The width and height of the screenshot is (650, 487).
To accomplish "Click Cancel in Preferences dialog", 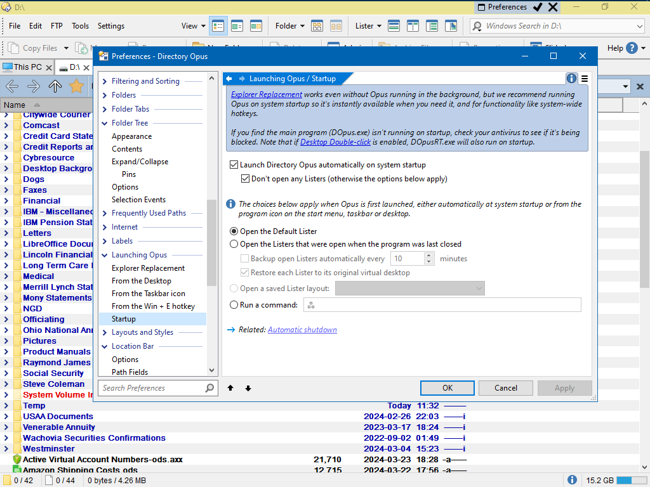I will (x=506, y=388).
